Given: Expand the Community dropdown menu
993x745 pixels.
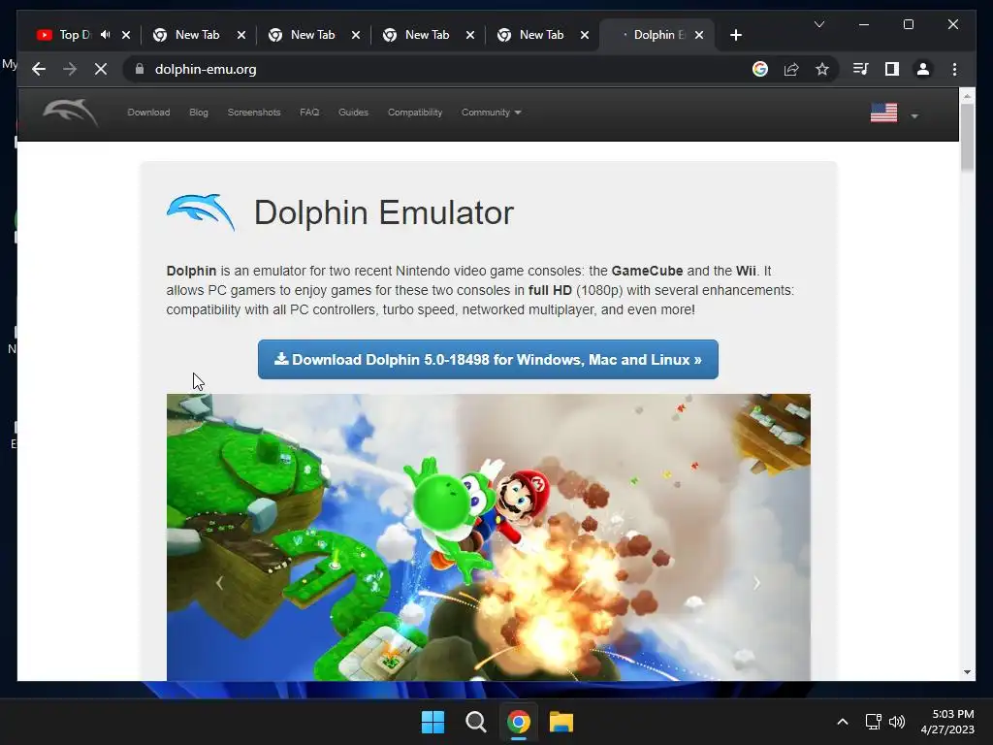Looking at the screenshot, I should (x=491, y=113).
